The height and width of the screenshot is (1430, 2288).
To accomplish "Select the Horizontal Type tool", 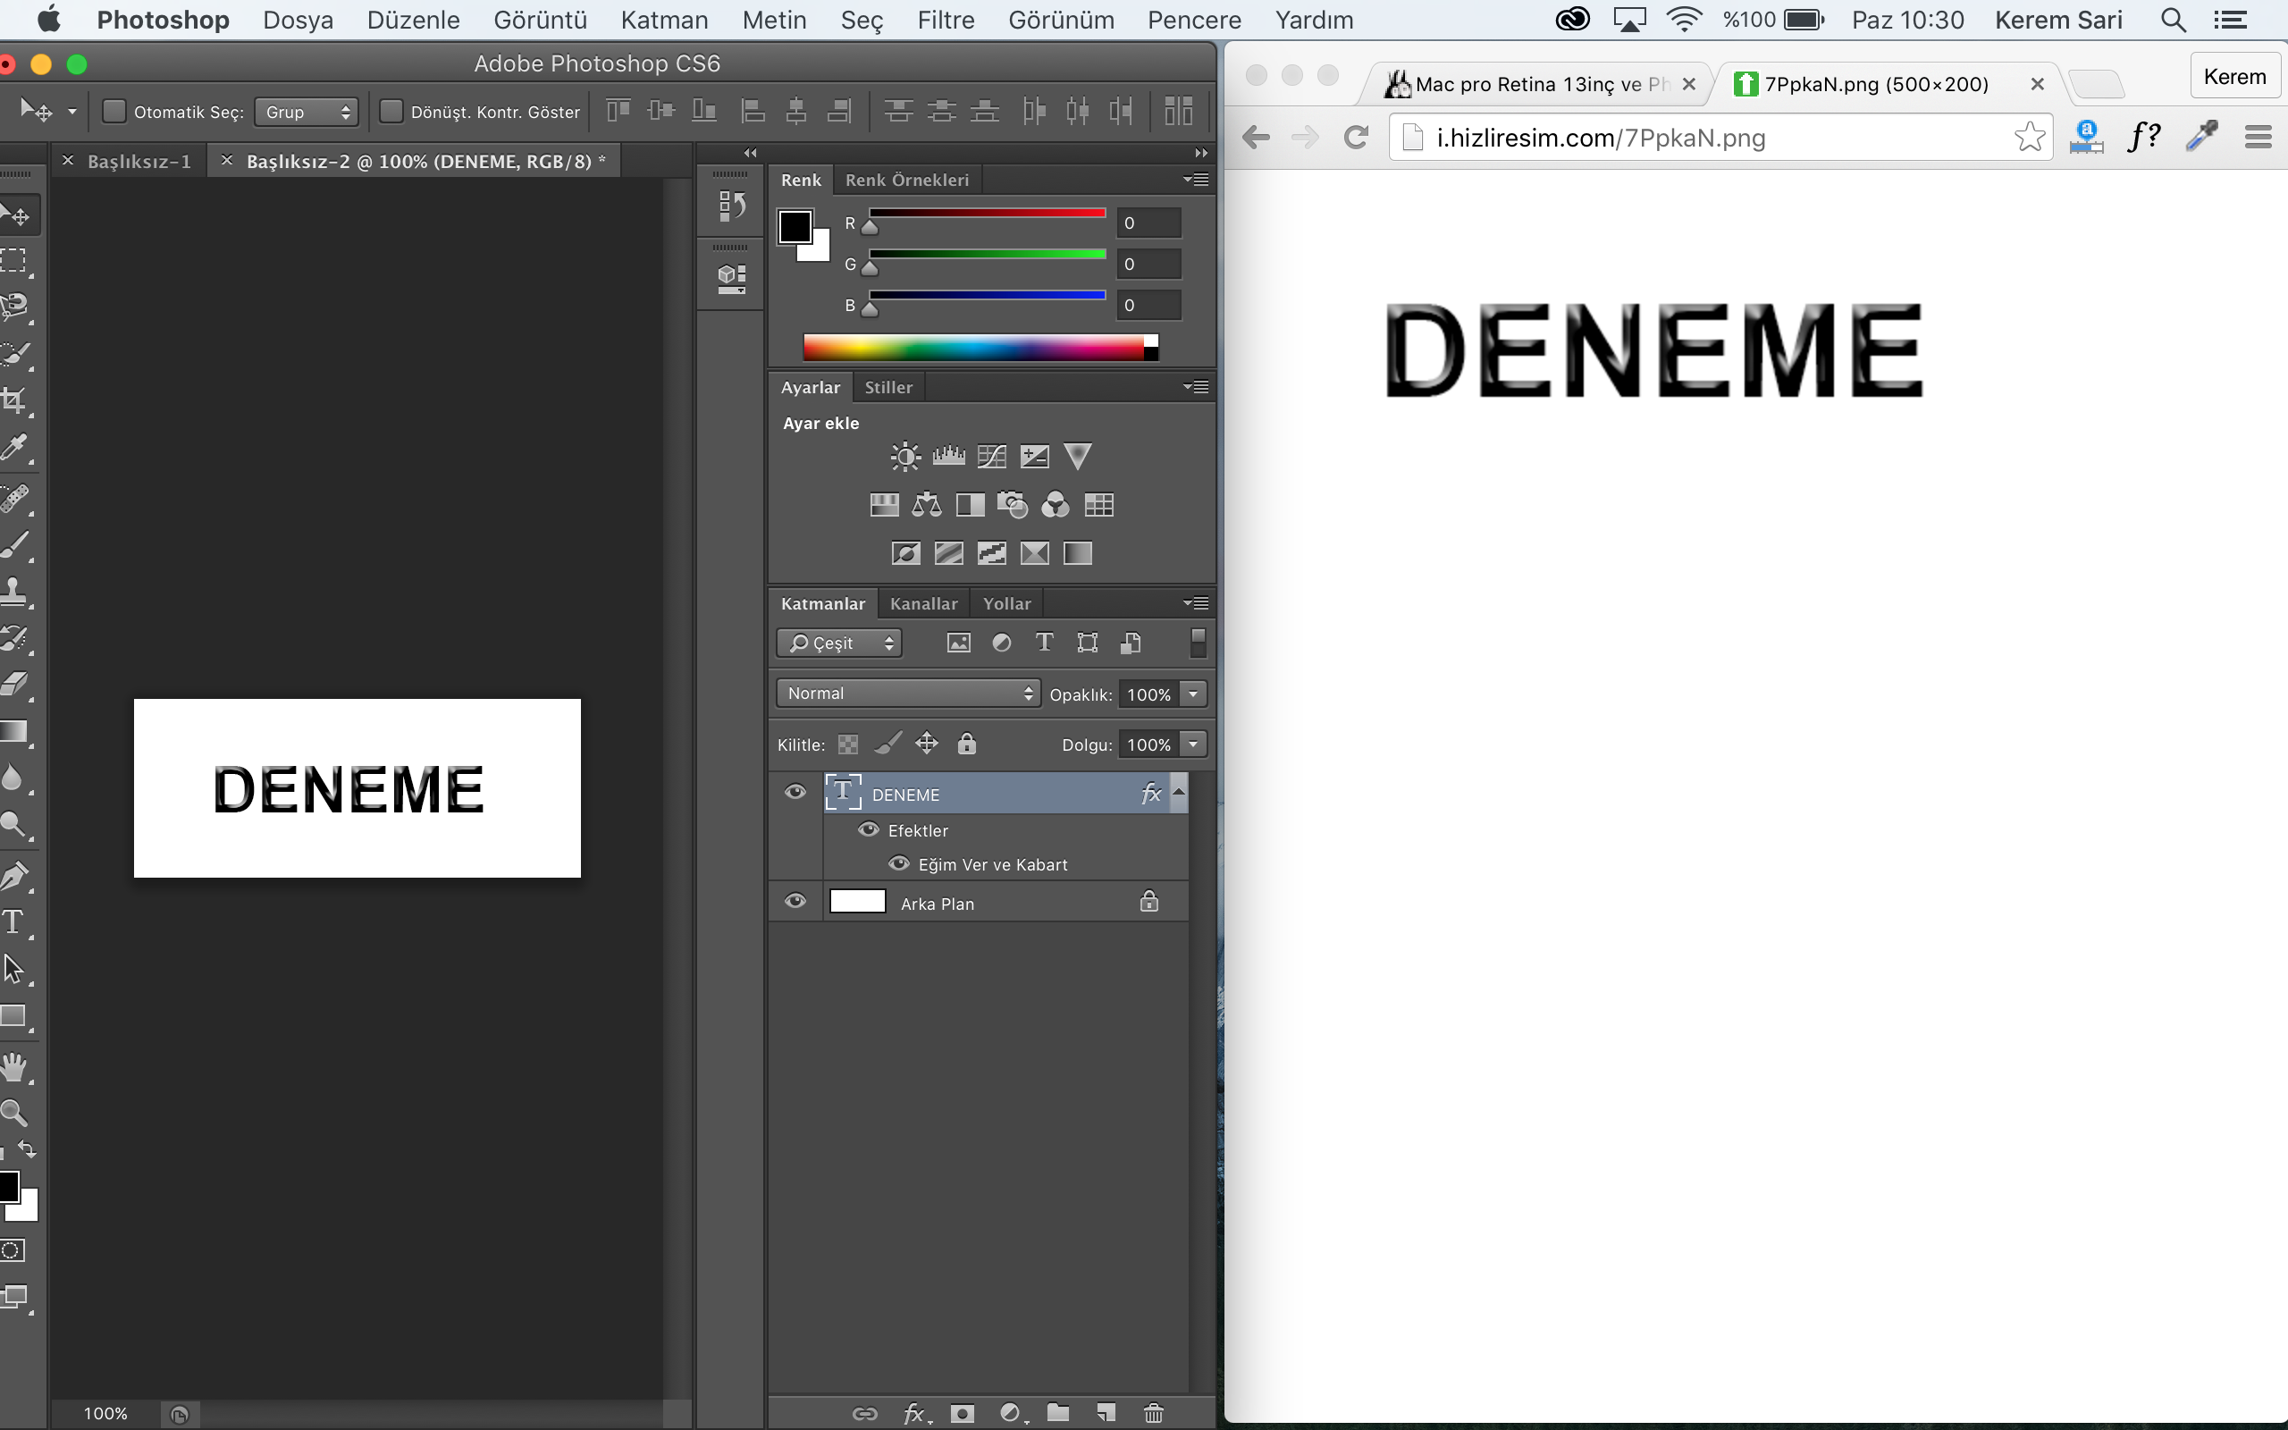I will (14, 922).
